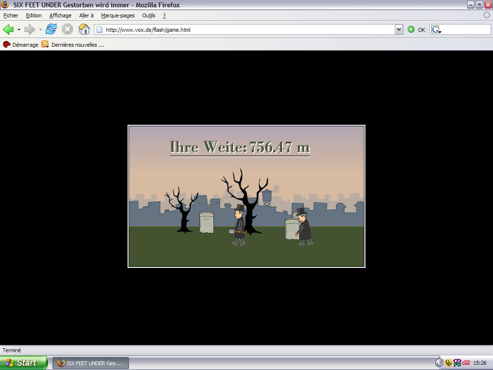The width and height of the screenshot is (493, 370).
Task: Click the grey Forward arrow button
Action: (x=29, y=29)
